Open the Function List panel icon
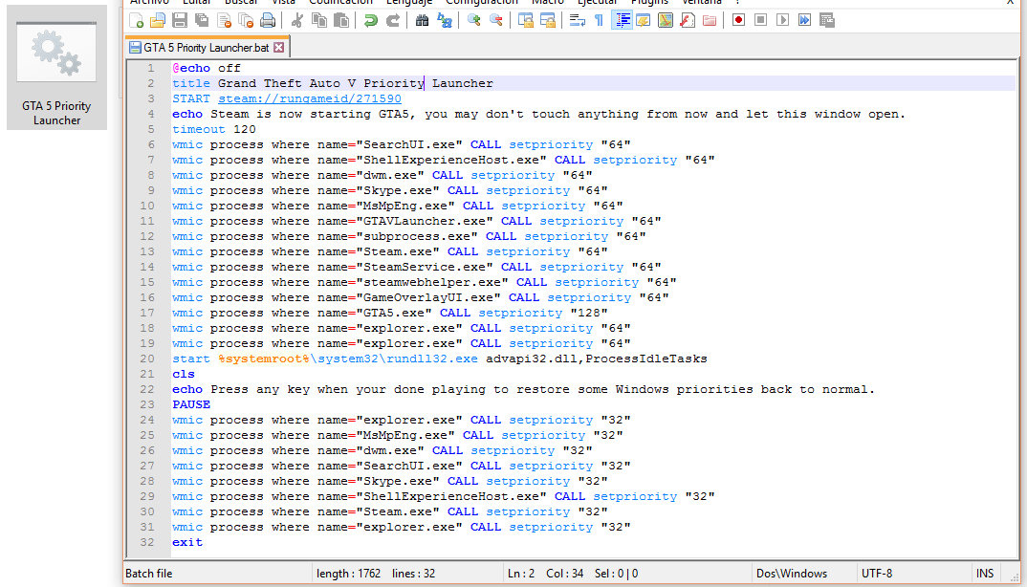1027x587 pixels. (x=688, y=20)
